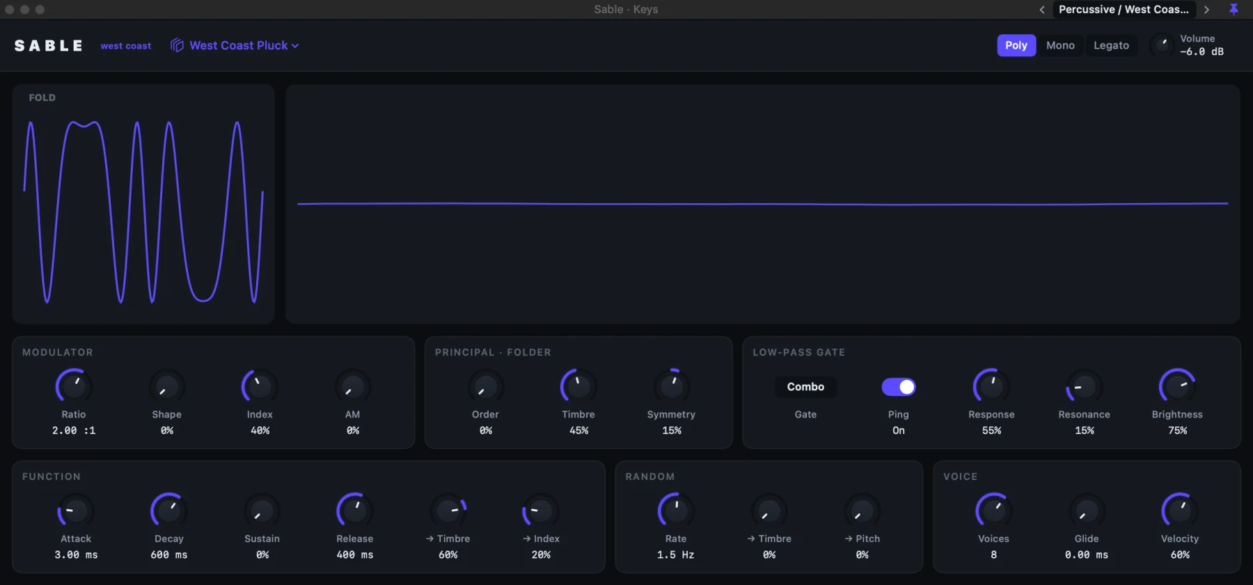This screenshot has width=1253, height=585.
Task: Click the Function Attack knob
Action: tap(76, 511)
